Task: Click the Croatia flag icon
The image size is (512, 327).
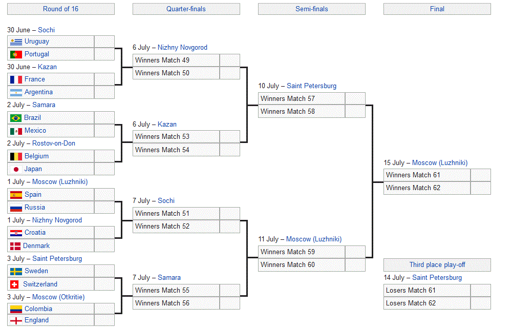Action: [16, 233]
